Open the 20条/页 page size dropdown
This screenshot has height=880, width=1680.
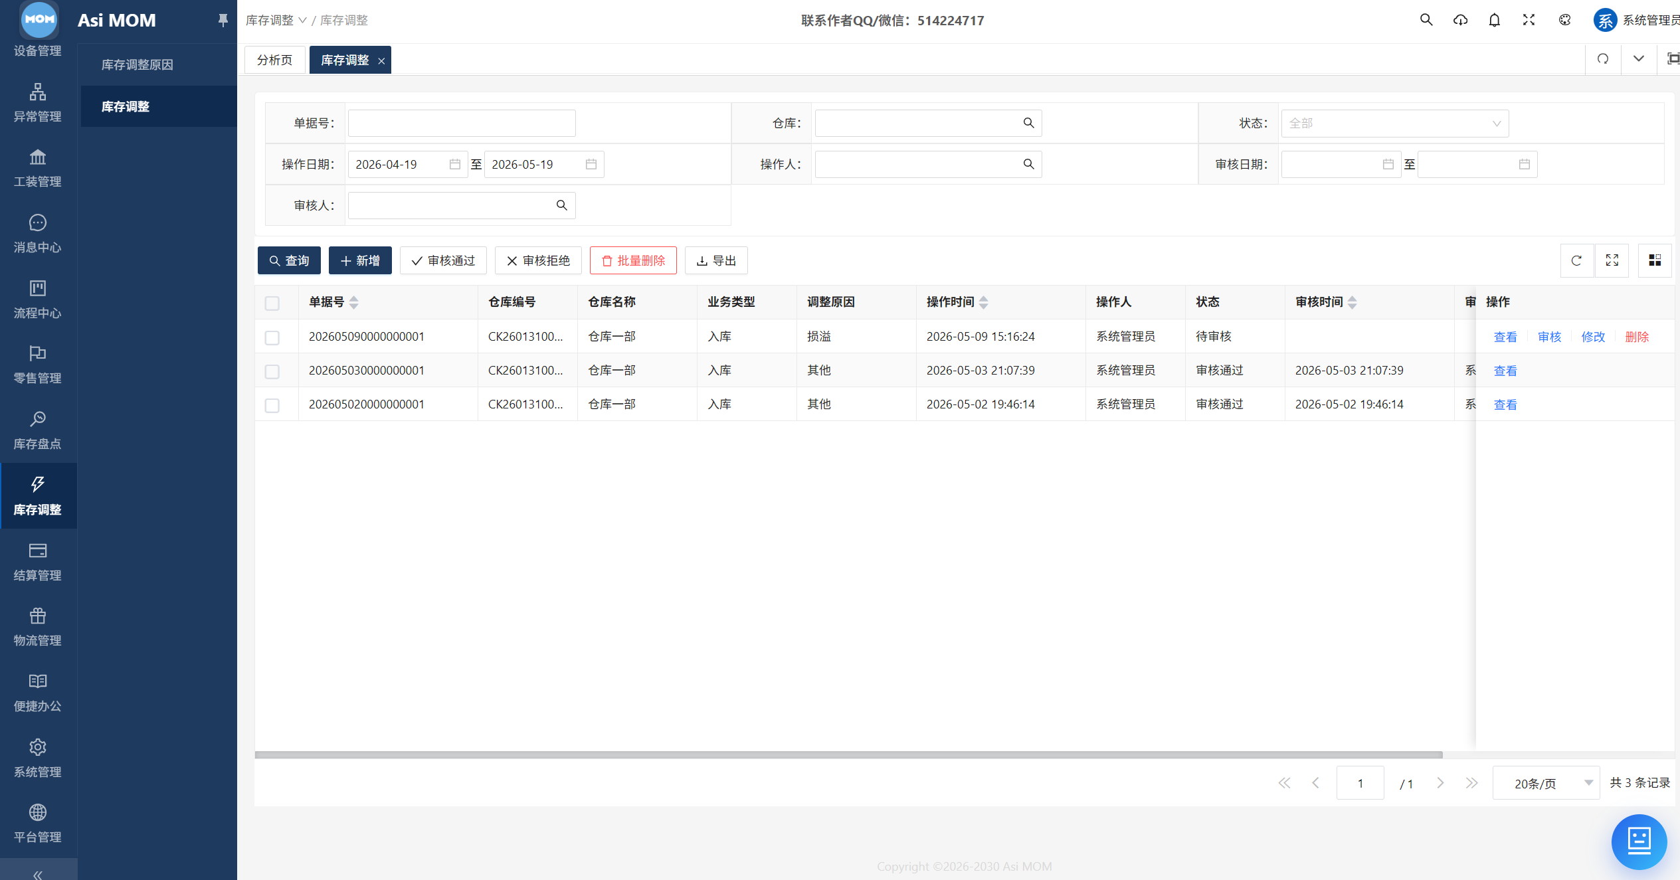pos(1546,783)
